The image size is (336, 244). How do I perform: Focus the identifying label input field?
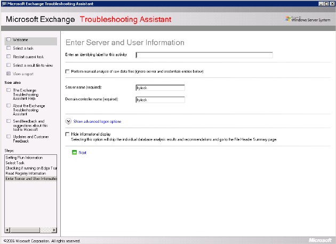point(204,55)
